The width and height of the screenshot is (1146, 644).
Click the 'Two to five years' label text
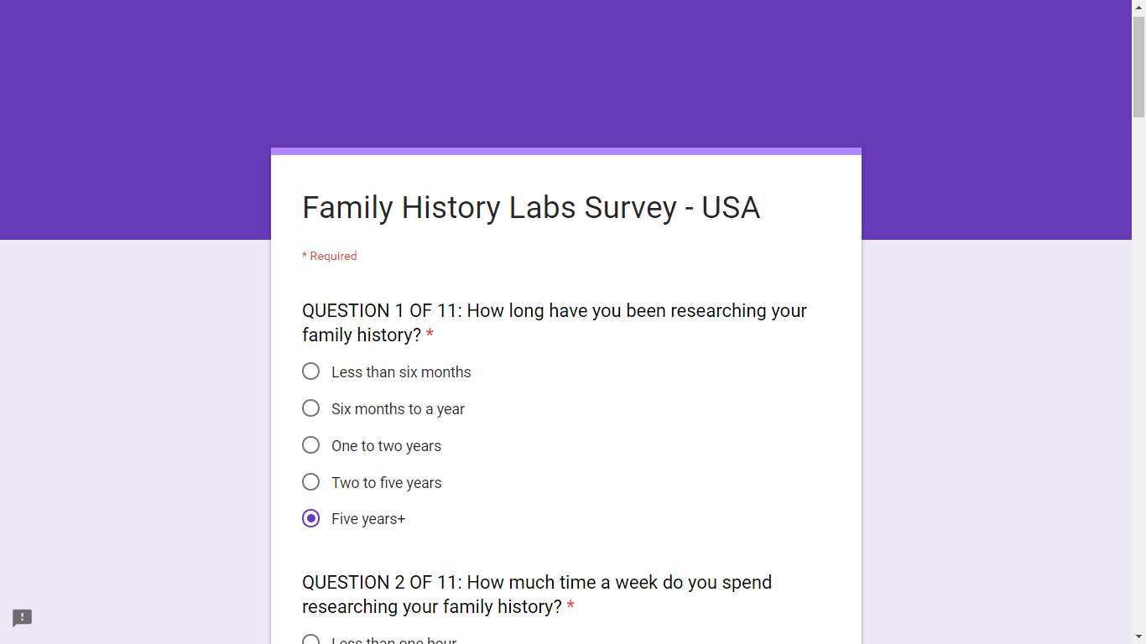point(387,482)
